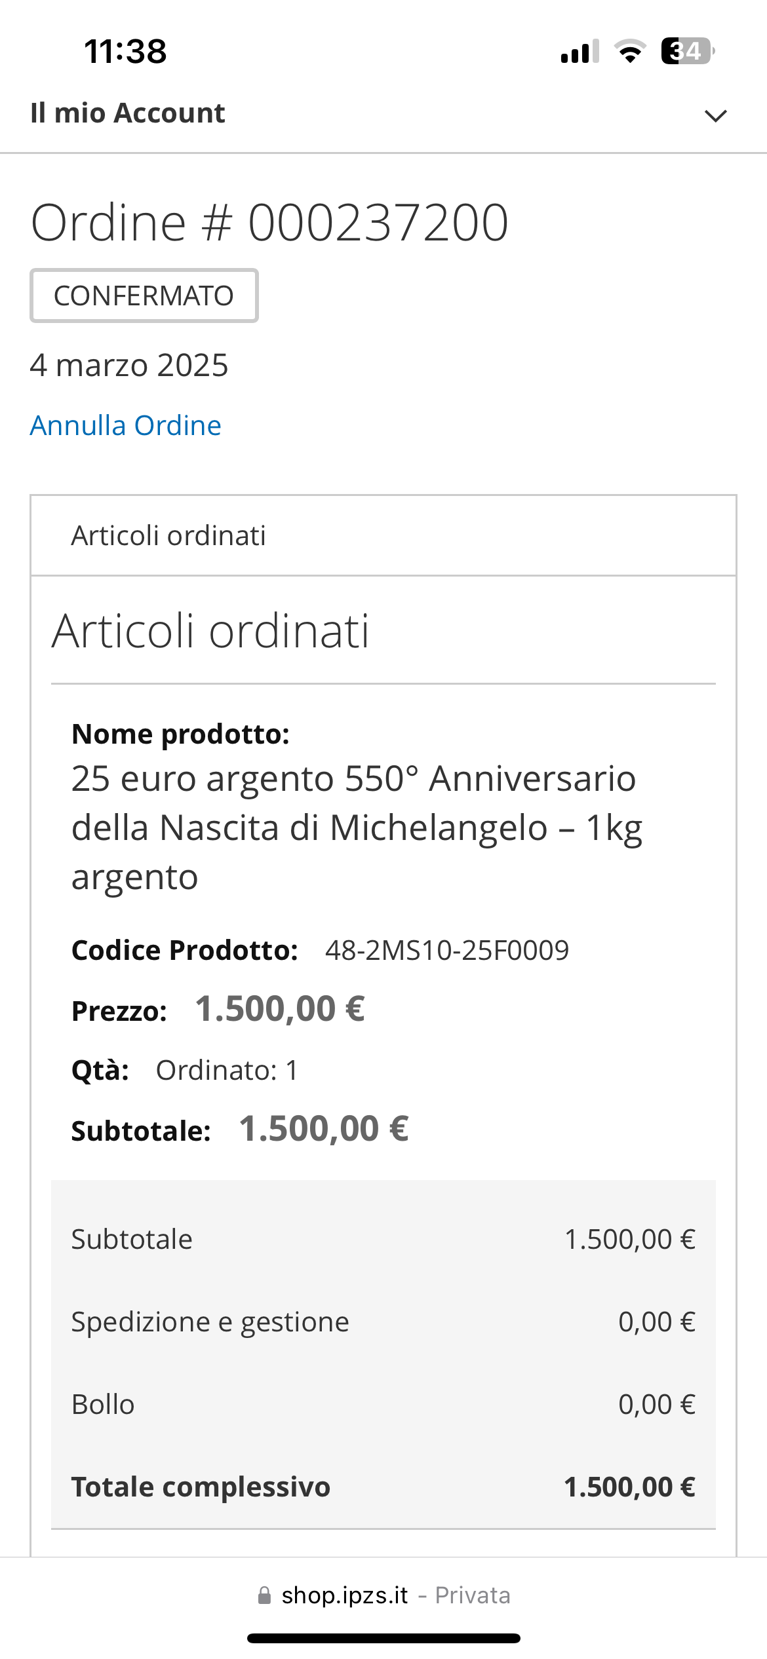Screen dimensions: 767x1659
Task: Tap the cellular signal bars icon
Action: pos(580,51)
